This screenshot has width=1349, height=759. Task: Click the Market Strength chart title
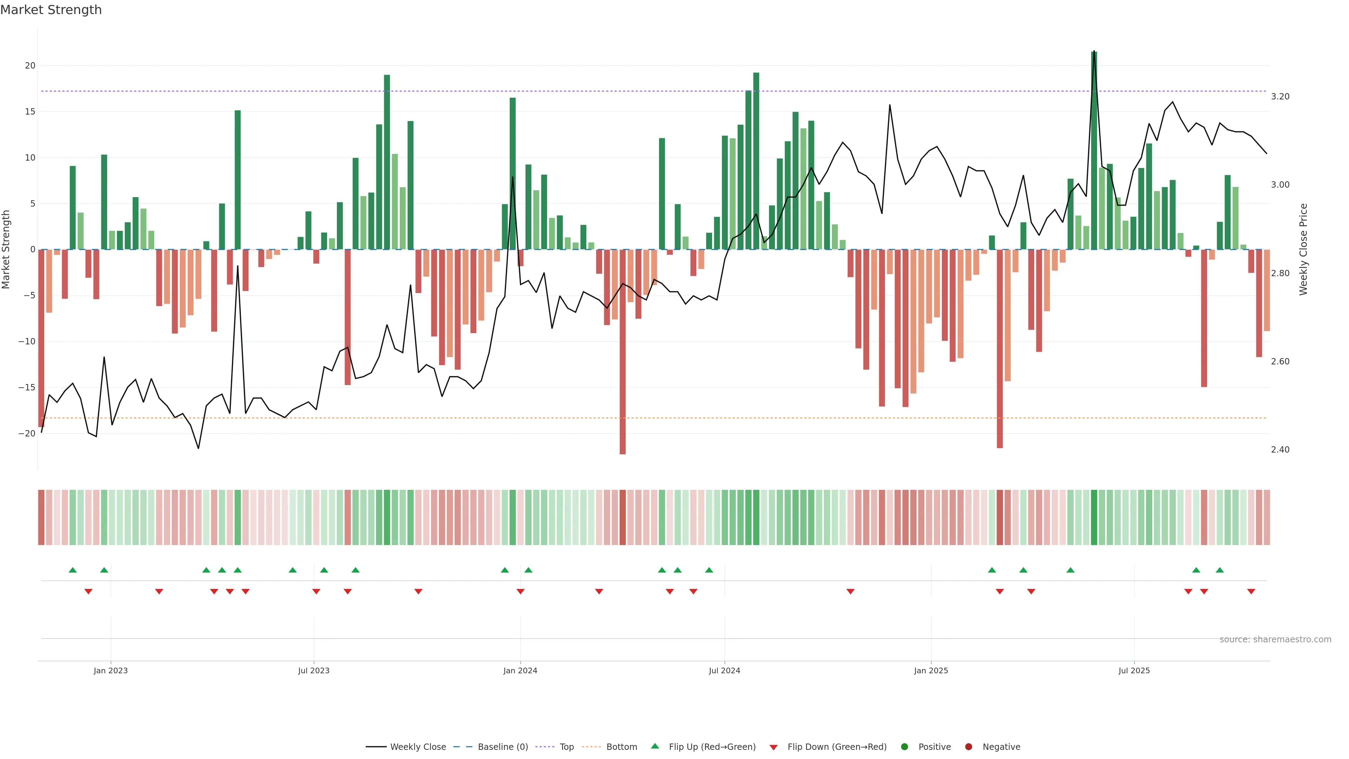[x=51, y=10]
